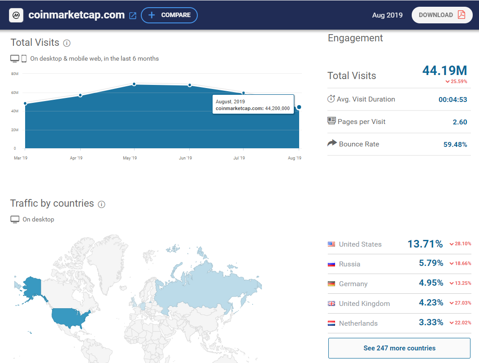Click the May '19 data point on chart
This screenshot has height=363, width=479.
point(134,84)
